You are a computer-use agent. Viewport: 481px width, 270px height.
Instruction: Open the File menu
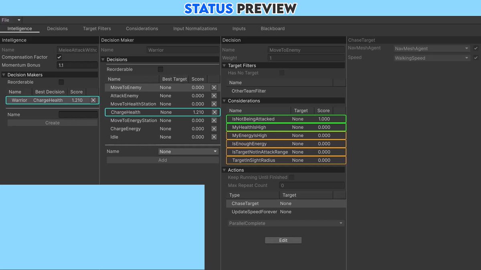(11, 20)
